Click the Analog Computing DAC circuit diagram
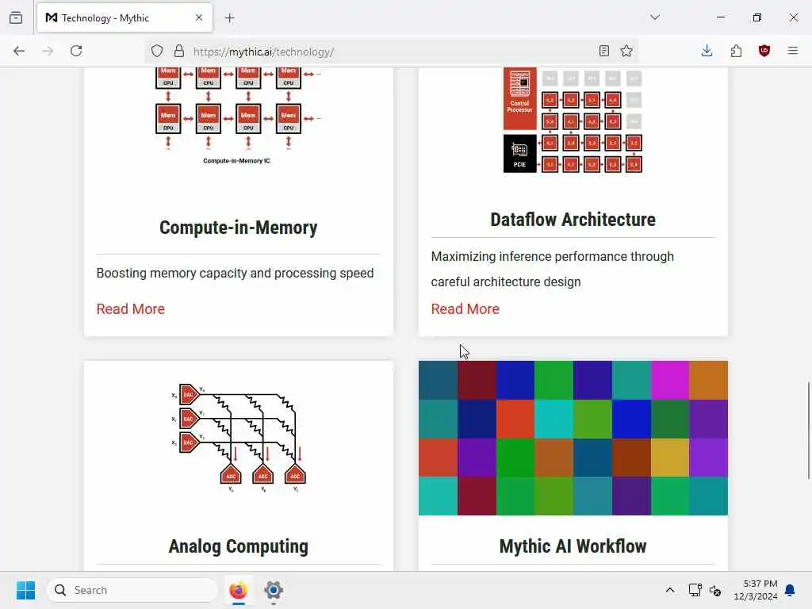Image resolution: width=812 pixels, height=609 pixels. 238,438
